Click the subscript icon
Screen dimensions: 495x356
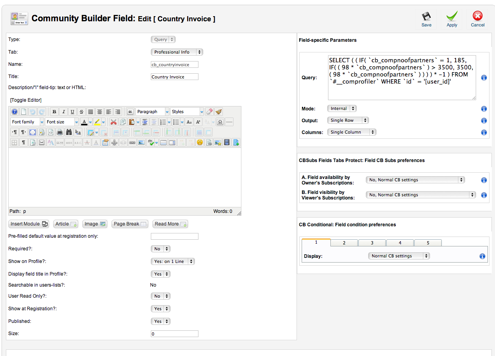click(x=189, y=122)
